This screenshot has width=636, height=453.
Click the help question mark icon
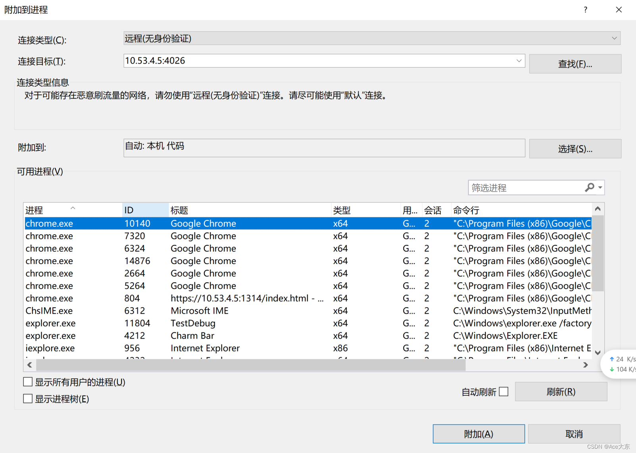(585, 10)
